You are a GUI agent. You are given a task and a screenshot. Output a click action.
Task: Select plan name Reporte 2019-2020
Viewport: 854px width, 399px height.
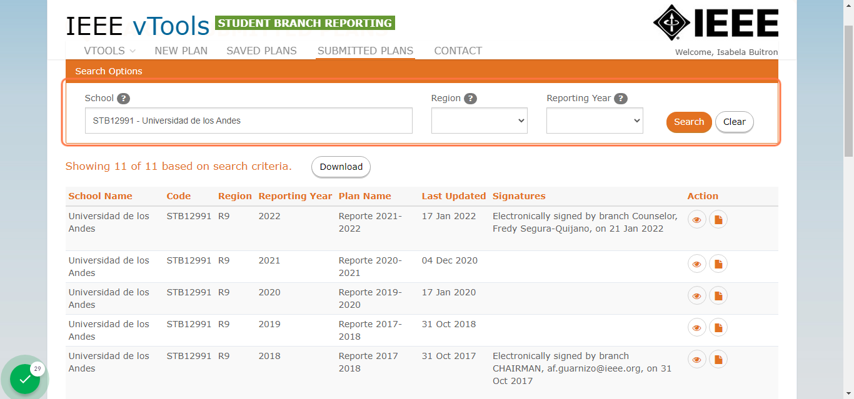(x=370, y=298)
